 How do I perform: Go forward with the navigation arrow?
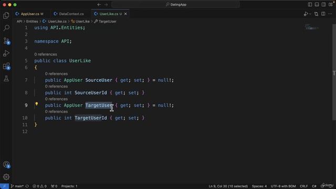point(106,5)
